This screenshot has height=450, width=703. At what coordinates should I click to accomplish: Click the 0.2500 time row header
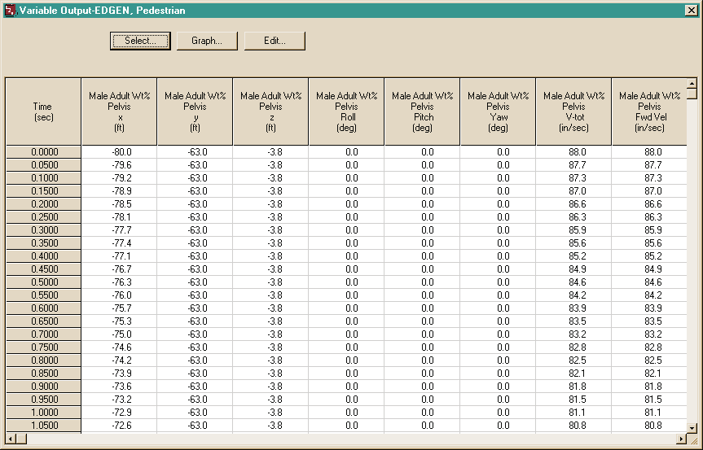point(43,217)
